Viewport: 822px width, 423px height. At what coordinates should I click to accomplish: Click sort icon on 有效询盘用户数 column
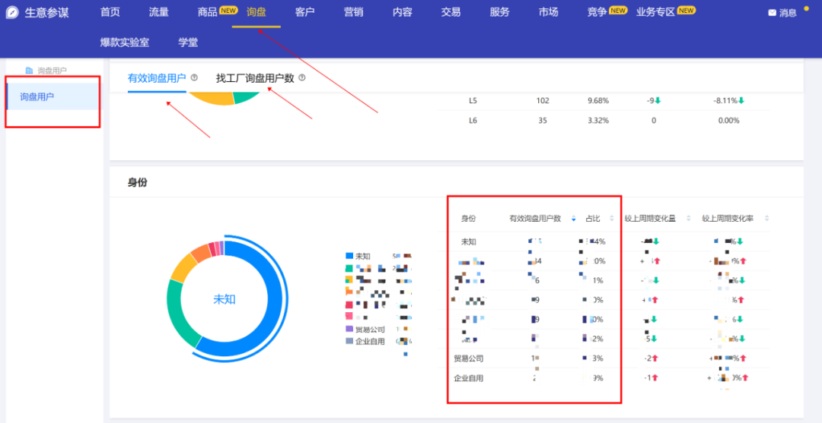[x=573, y=219]
